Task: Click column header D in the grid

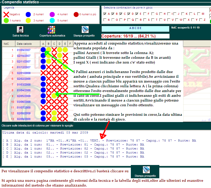Action: [60, 44]
